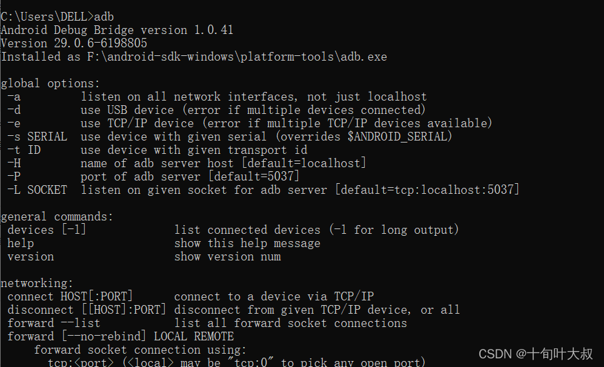
Task: Click the typed adb command at the prompt
Action: (104, 17)
